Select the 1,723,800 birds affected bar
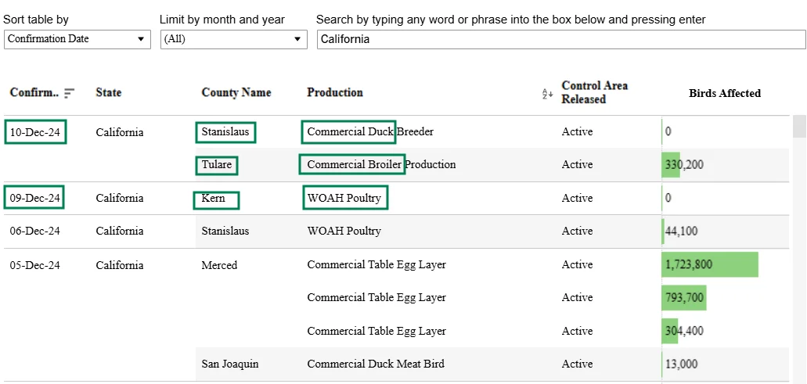This screenshot has height=384, width=807. click(710, 264)
